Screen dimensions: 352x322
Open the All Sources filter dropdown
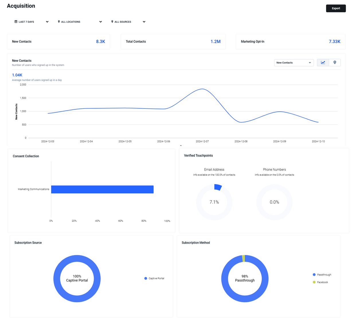[x=128, y=22]
